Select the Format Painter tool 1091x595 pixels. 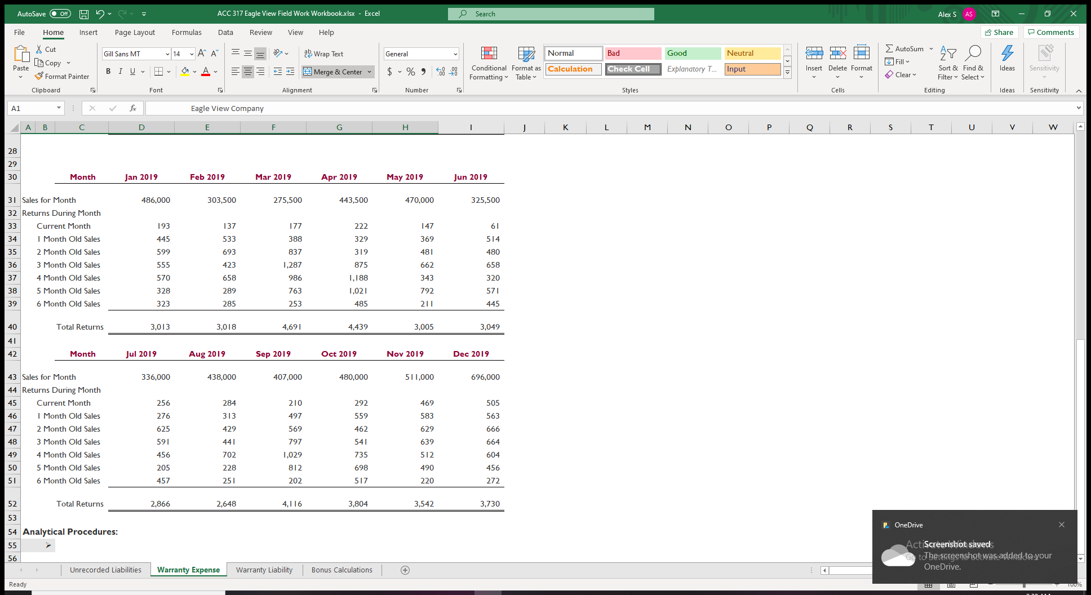click(62, 76)
